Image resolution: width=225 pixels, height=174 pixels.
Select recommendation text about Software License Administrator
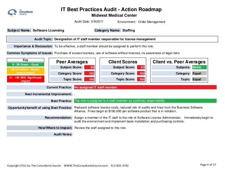pos(144,120)
